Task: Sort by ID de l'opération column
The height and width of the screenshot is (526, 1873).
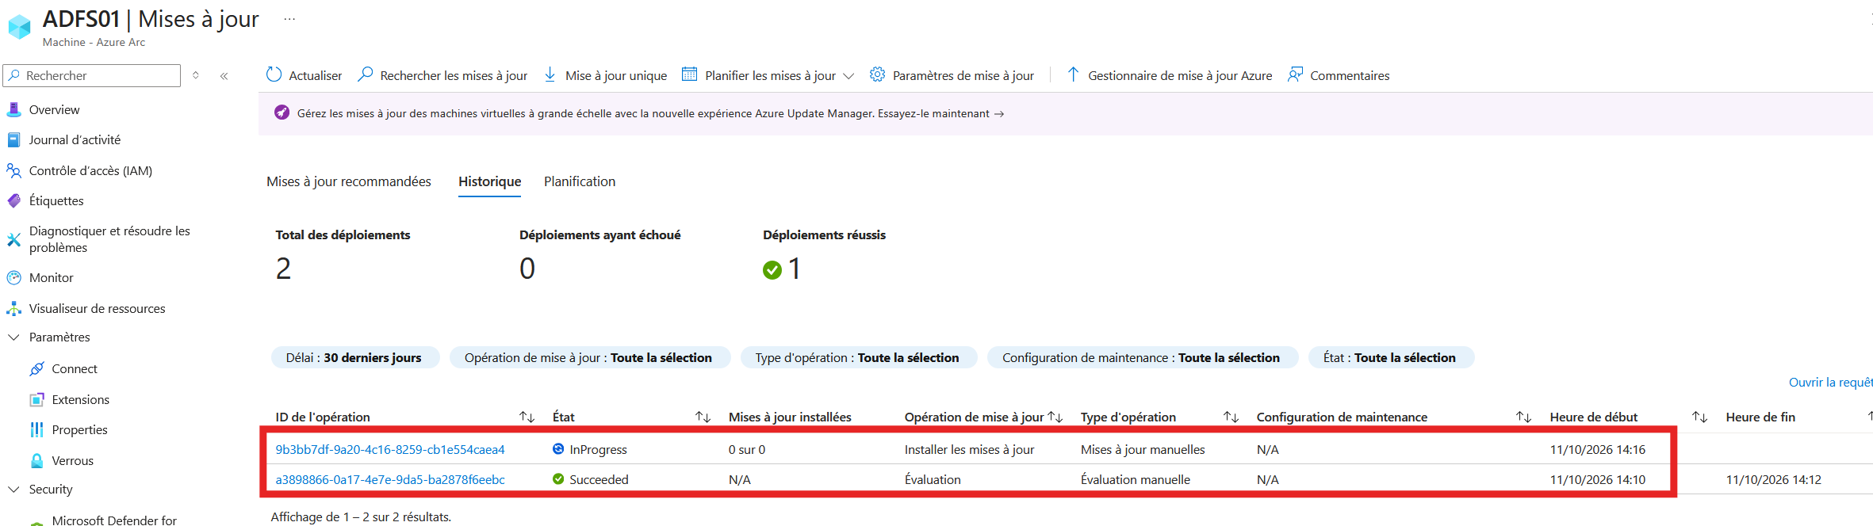Action: coord(527,417)
